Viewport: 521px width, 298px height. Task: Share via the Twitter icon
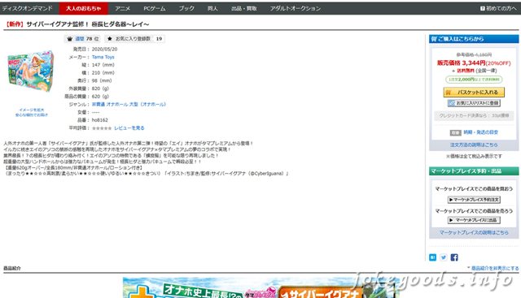[444, 257]
